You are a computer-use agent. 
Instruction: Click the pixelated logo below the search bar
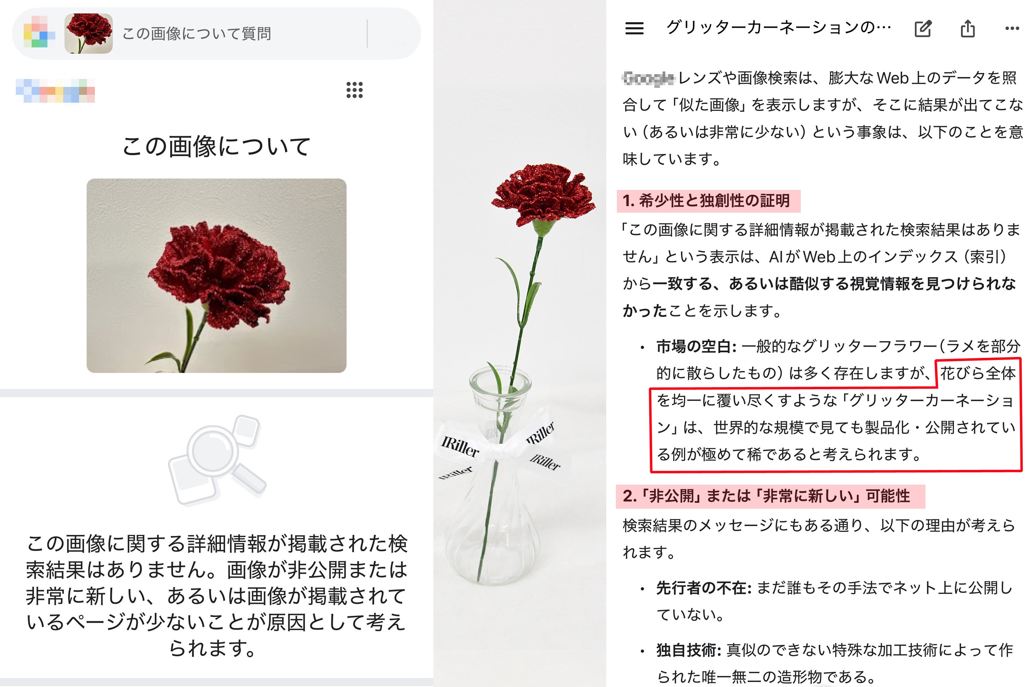pos(55,91)
